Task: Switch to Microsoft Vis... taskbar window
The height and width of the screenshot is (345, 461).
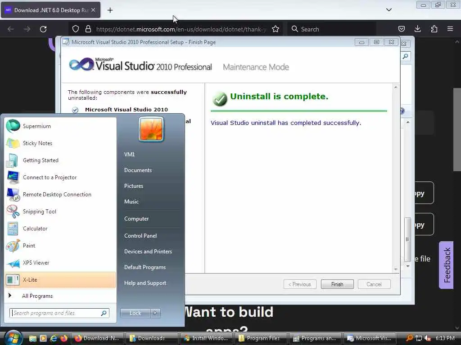Action: pos(370,338)
